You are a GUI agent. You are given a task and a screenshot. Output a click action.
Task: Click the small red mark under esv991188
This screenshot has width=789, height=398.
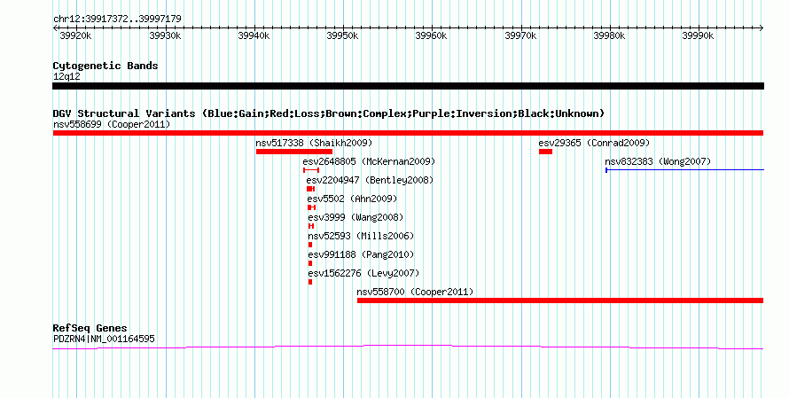pyautogui.click(x=310, y=263)
